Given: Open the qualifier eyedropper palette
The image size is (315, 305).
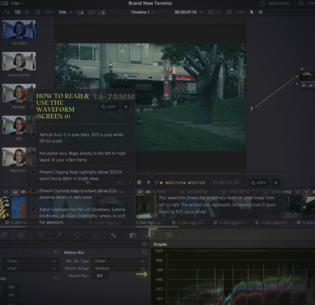Looking at the screenshot, I should coord(59,235).
